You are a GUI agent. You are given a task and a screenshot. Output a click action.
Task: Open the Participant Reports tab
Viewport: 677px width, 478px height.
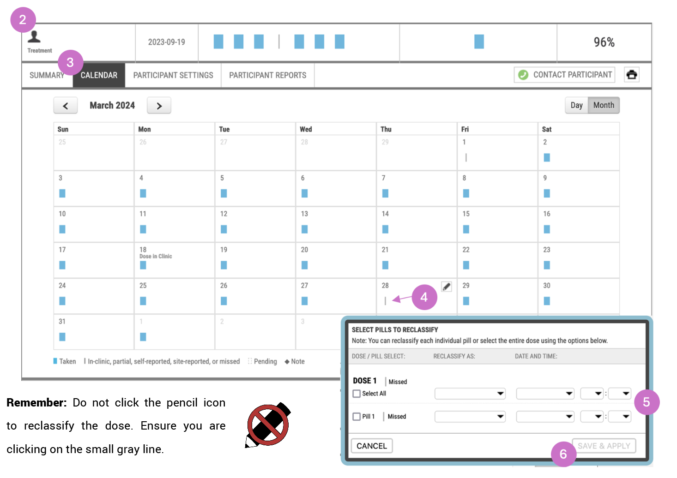(x=268, y=75)
